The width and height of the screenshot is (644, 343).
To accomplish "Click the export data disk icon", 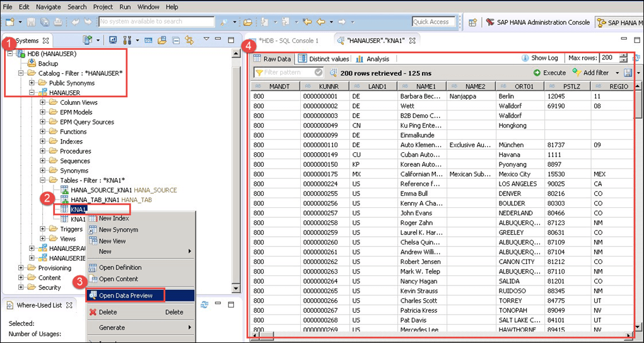I will (x=628, y=73).
